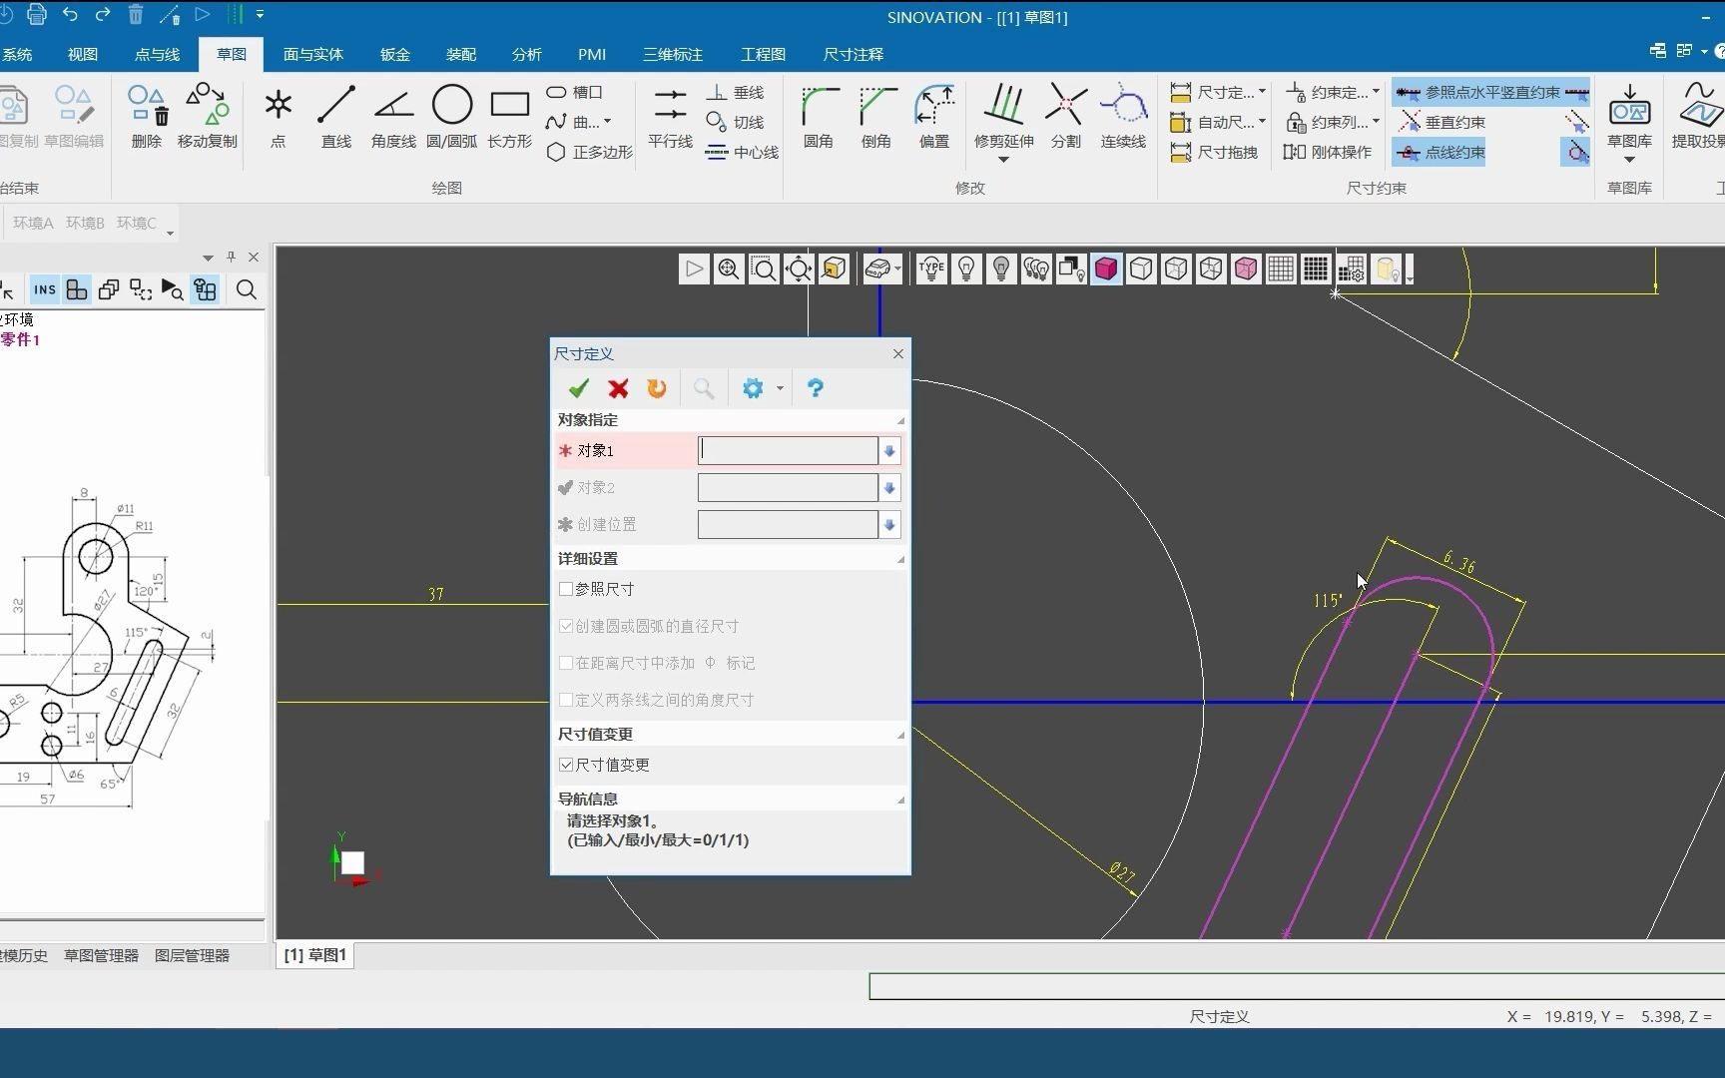Click the 对象1 input field
This screenshot has width=1725, height=1078.
tap(787, 451)
